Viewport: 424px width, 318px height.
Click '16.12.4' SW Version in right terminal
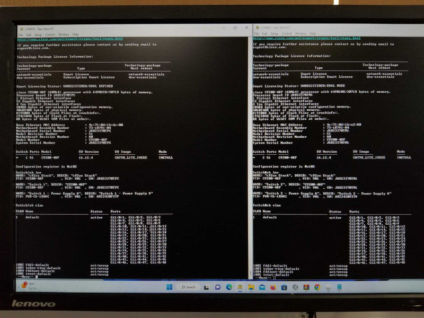tap(324, 157)
